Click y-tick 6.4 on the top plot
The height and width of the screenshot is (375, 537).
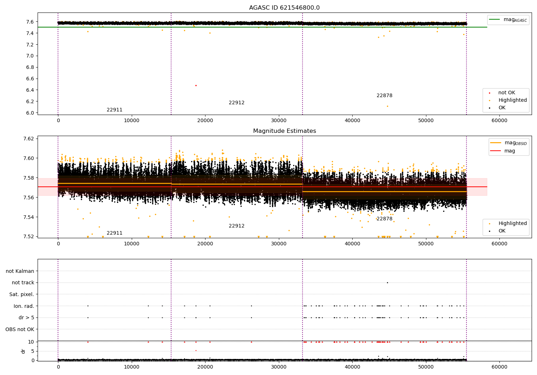point(30,90)
